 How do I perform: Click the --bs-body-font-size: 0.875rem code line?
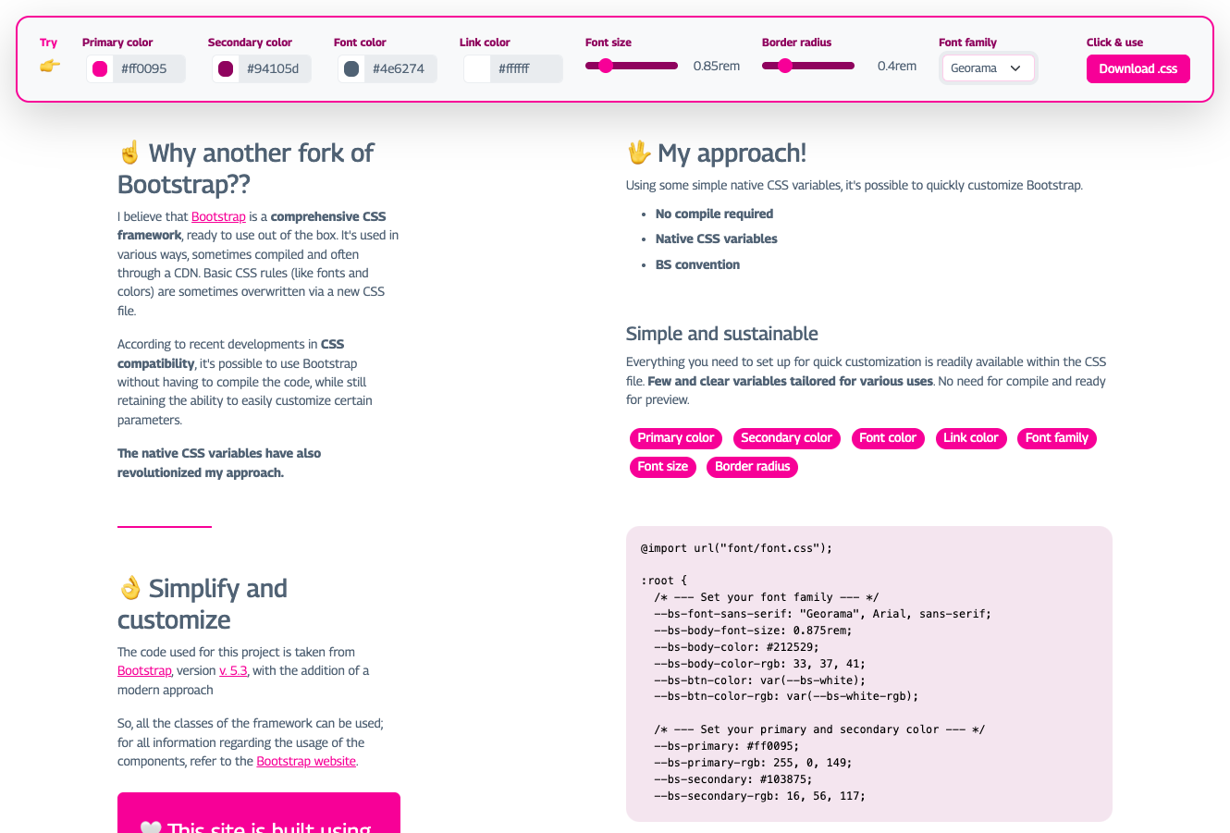pos(753,631)
